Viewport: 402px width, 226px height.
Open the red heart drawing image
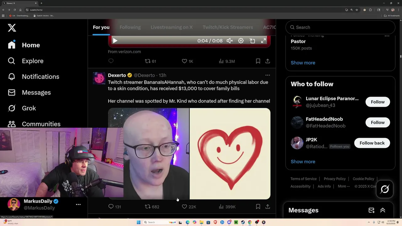pyautogui.click(x=230, y=153)
